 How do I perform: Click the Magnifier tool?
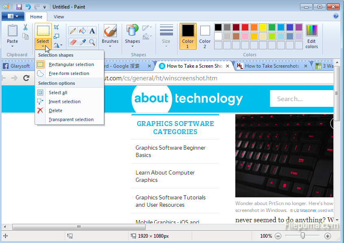[92, 42]
